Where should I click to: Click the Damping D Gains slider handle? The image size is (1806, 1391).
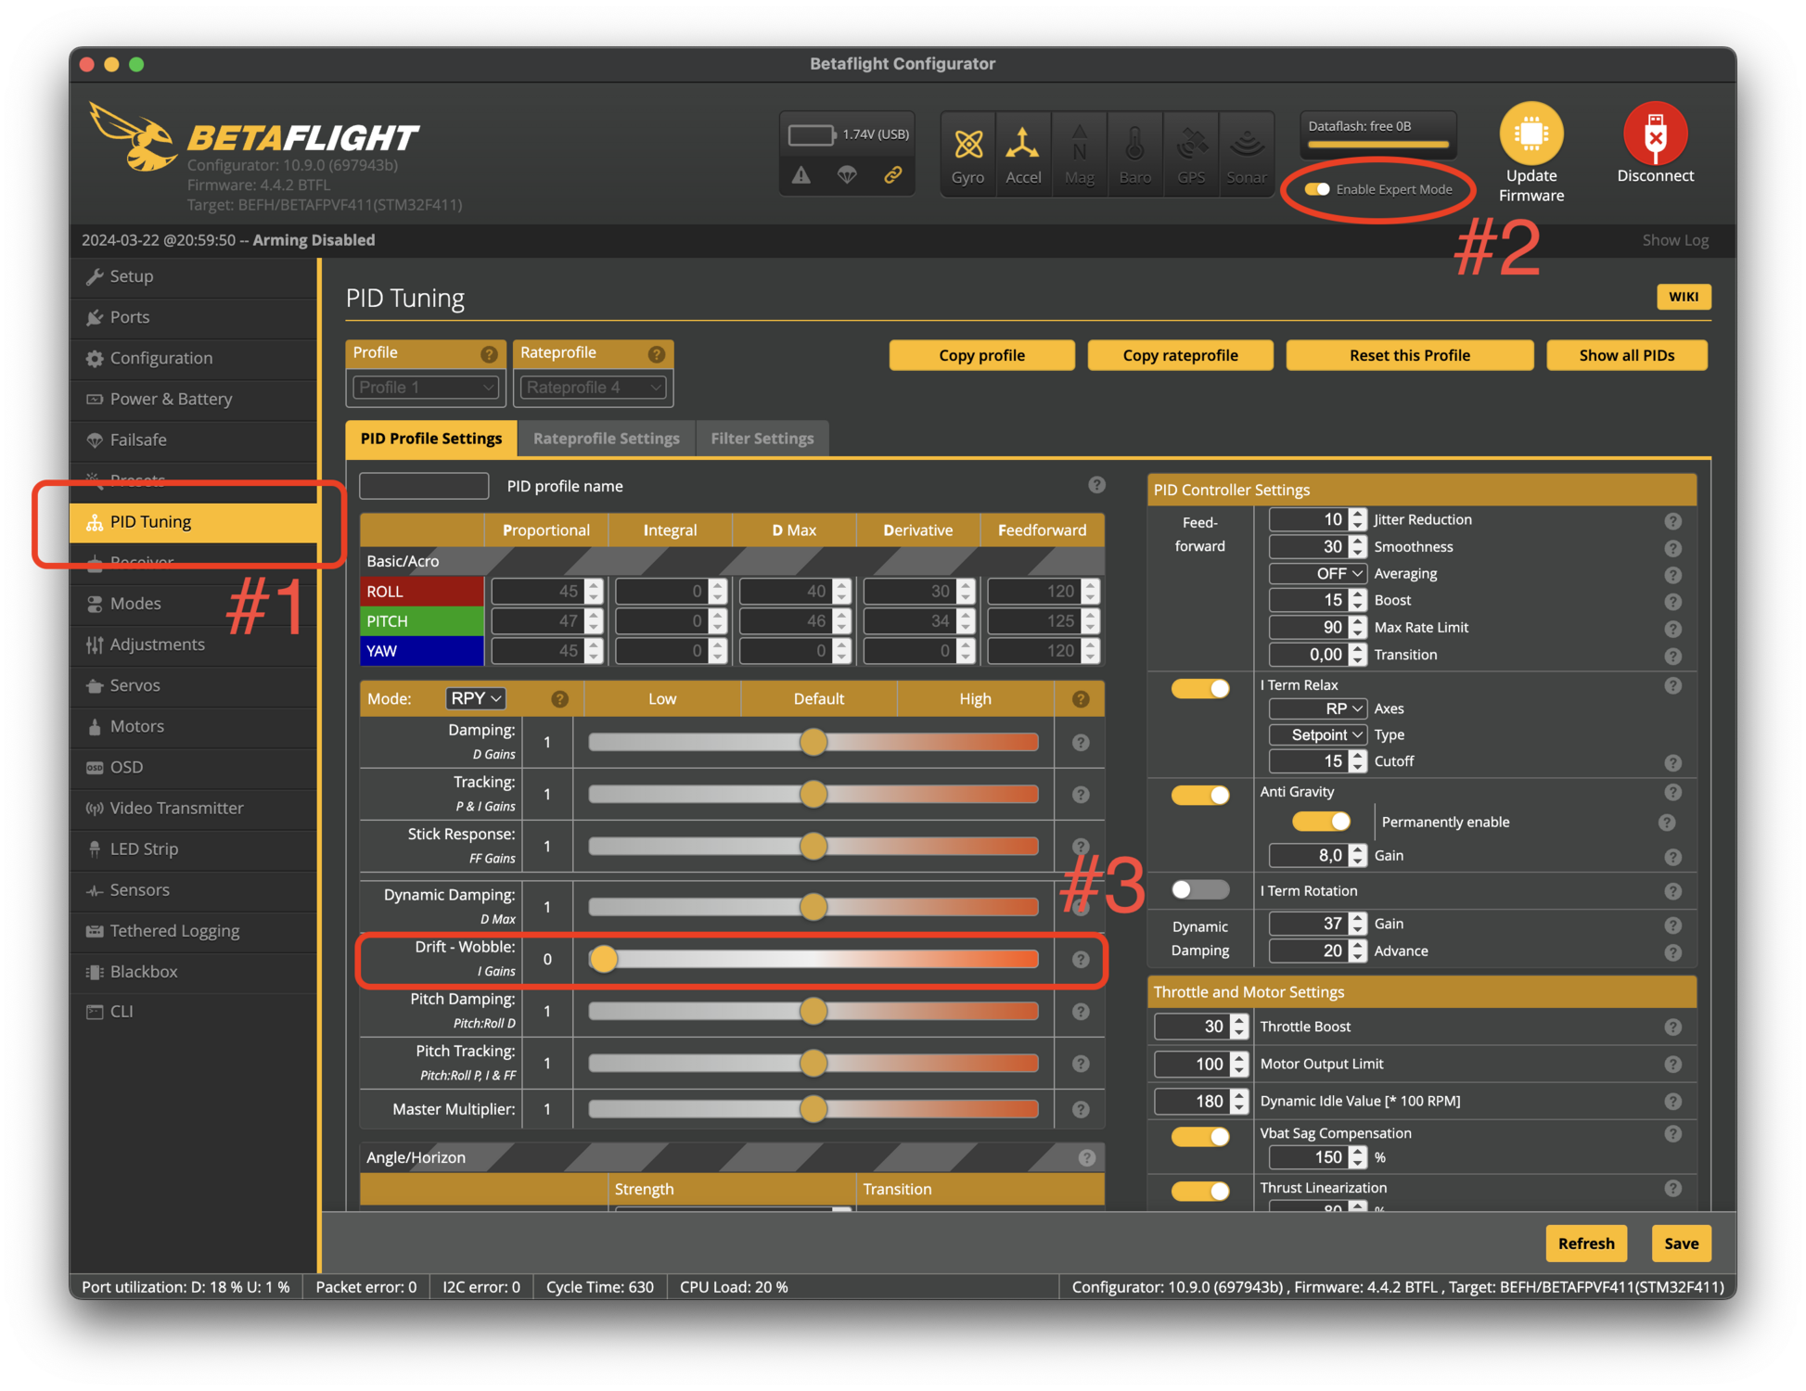pos(813,742)
